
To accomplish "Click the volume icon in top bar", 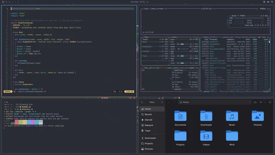I will click(x=268, y=2).
